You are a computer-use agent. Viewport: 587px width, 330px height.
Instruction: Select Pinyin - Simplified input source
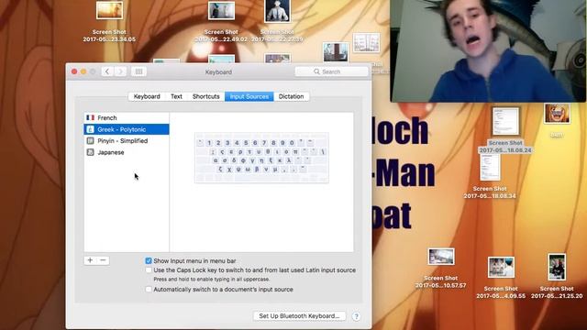click(x=127, y=141)
